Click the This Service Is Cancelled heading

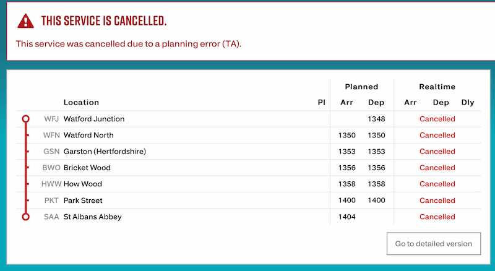pos(104,21)
